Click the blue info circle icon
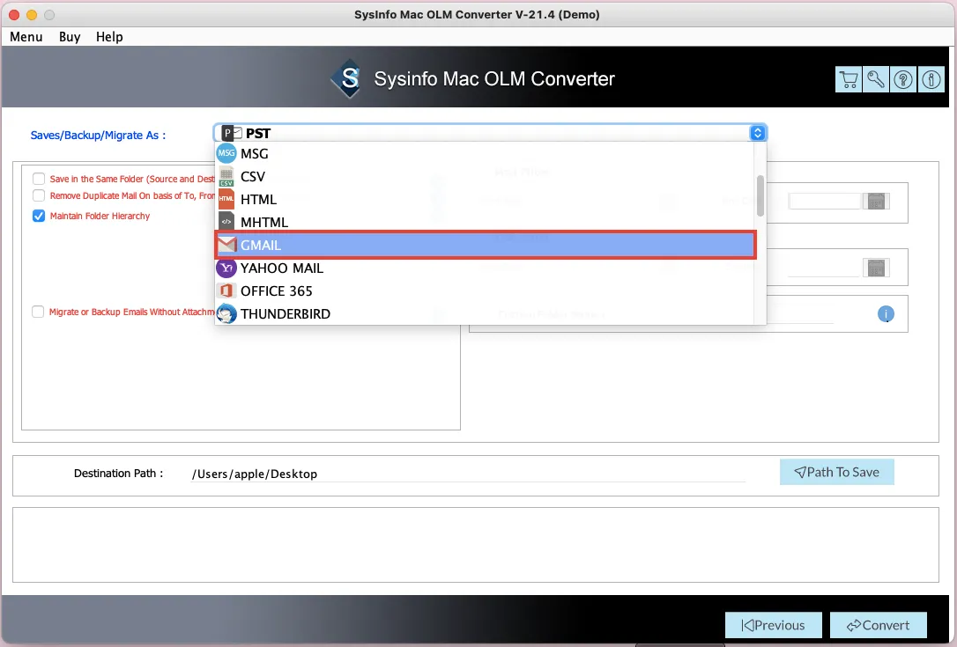 [x=886, y=313]
